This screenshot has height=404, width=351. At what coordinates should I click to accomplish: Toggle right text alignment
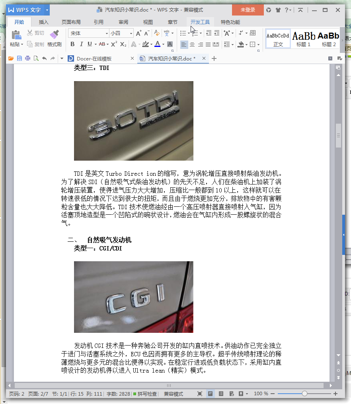(201, 45)
